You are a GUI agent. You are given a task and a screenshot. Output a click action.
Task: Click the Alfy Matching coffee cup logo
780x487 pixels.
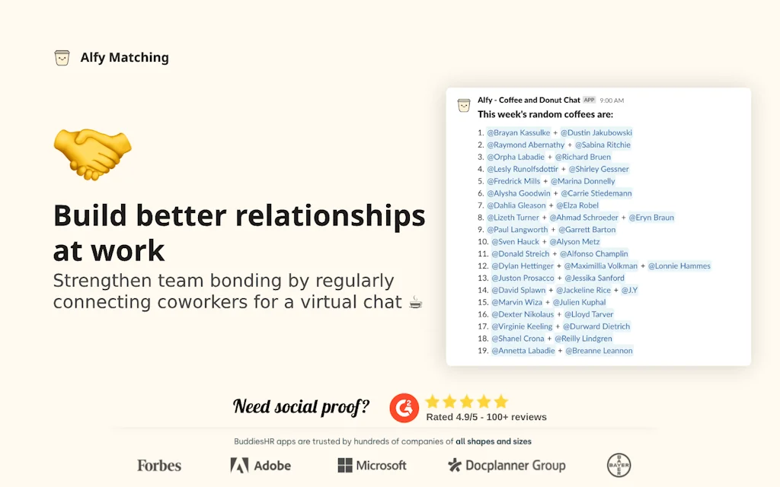click(61, 56)
